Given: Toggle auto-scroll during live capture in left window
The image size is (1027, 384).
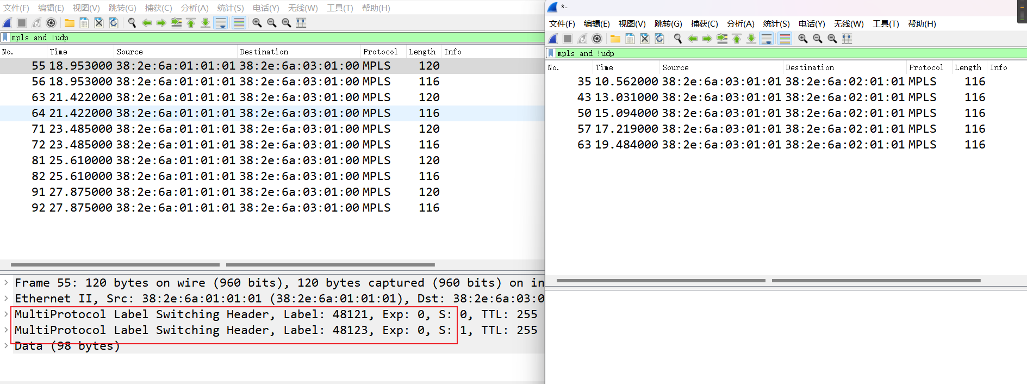Looking at the screenshot, I should (x=220, y=23).
